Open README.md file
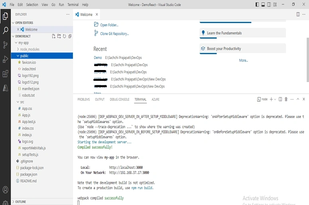Viewport: 309px width, 205px height. 28,181
